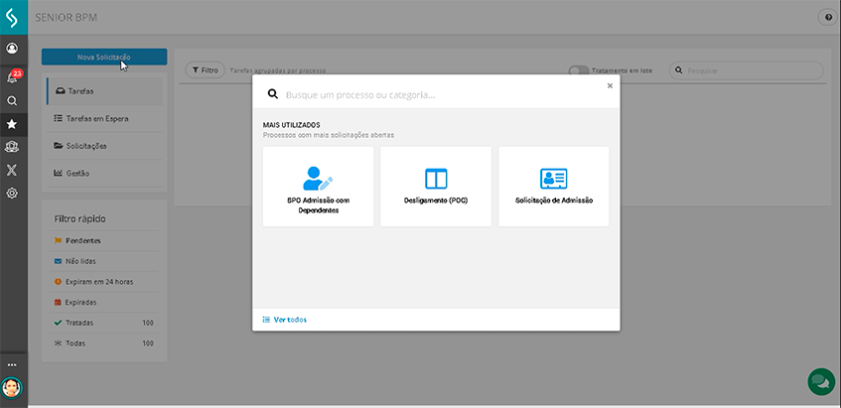The height and width of the screenshot is (408, 841).
Task: Click the search icon in left sidebar
Action: point(12,100)
